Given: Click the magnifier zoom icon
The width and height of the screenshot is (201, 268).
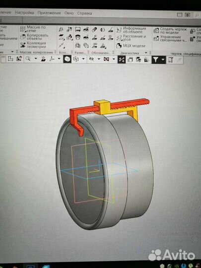Looking at the screenshot, I should pos(28,59).
